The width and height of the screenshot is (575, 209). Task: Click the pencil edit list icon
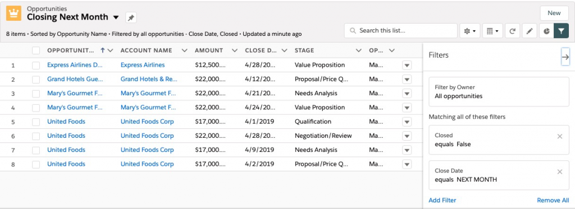pos(529,31)
